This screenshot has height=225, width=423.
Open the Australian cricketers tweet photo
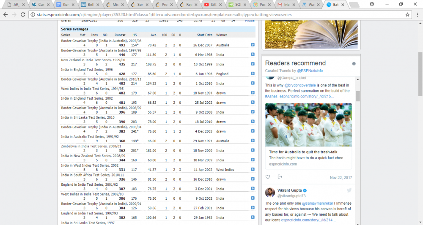coord(308,125)
